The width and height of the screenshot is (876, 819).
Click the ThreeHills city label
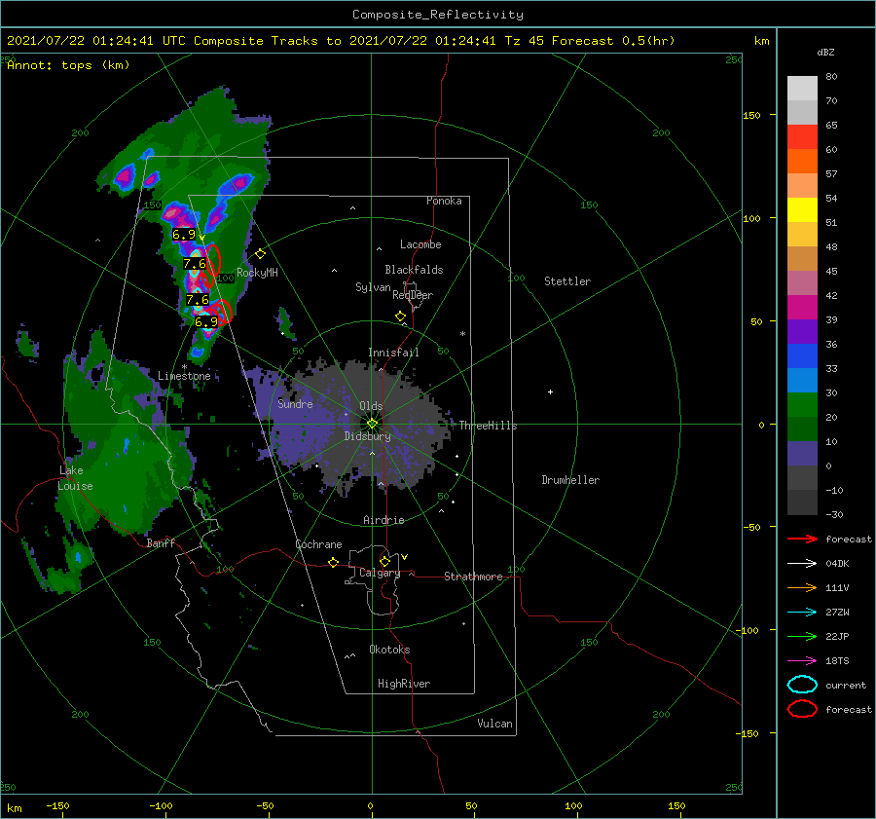click(x=489, y=426)
